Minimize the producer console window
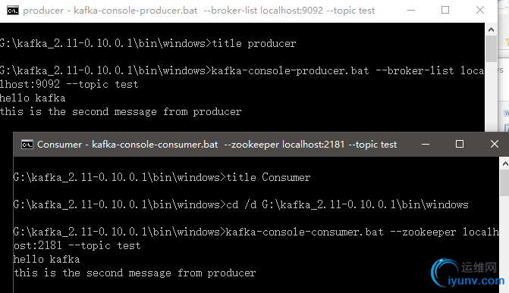This screenshot has height=293, width=509. 411,11
